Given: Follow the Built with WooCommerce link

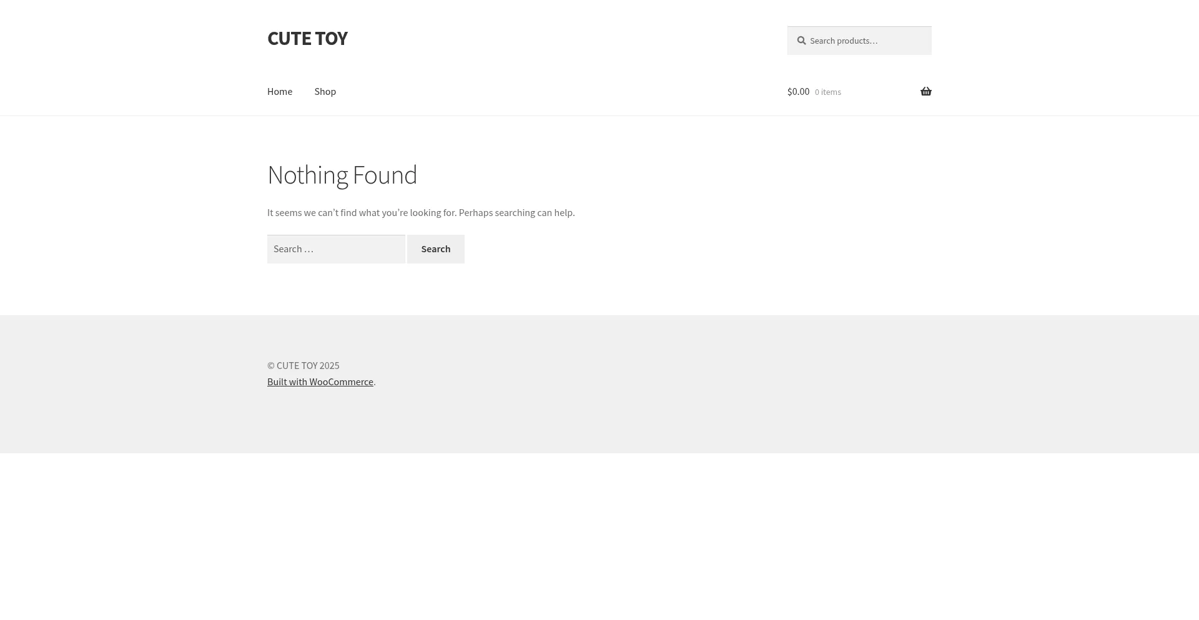Looking at the screenshot, I should 320,382.
